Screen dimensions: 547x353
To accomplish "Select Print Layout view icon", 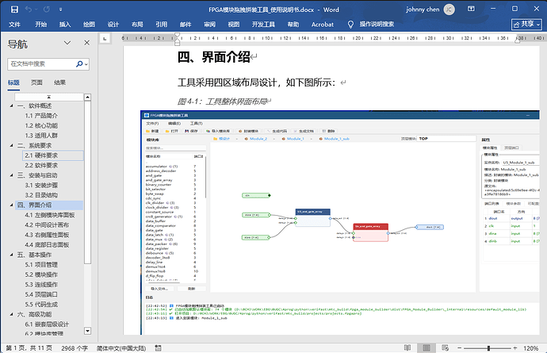I will pyautogui.click(x=427, y=347).
